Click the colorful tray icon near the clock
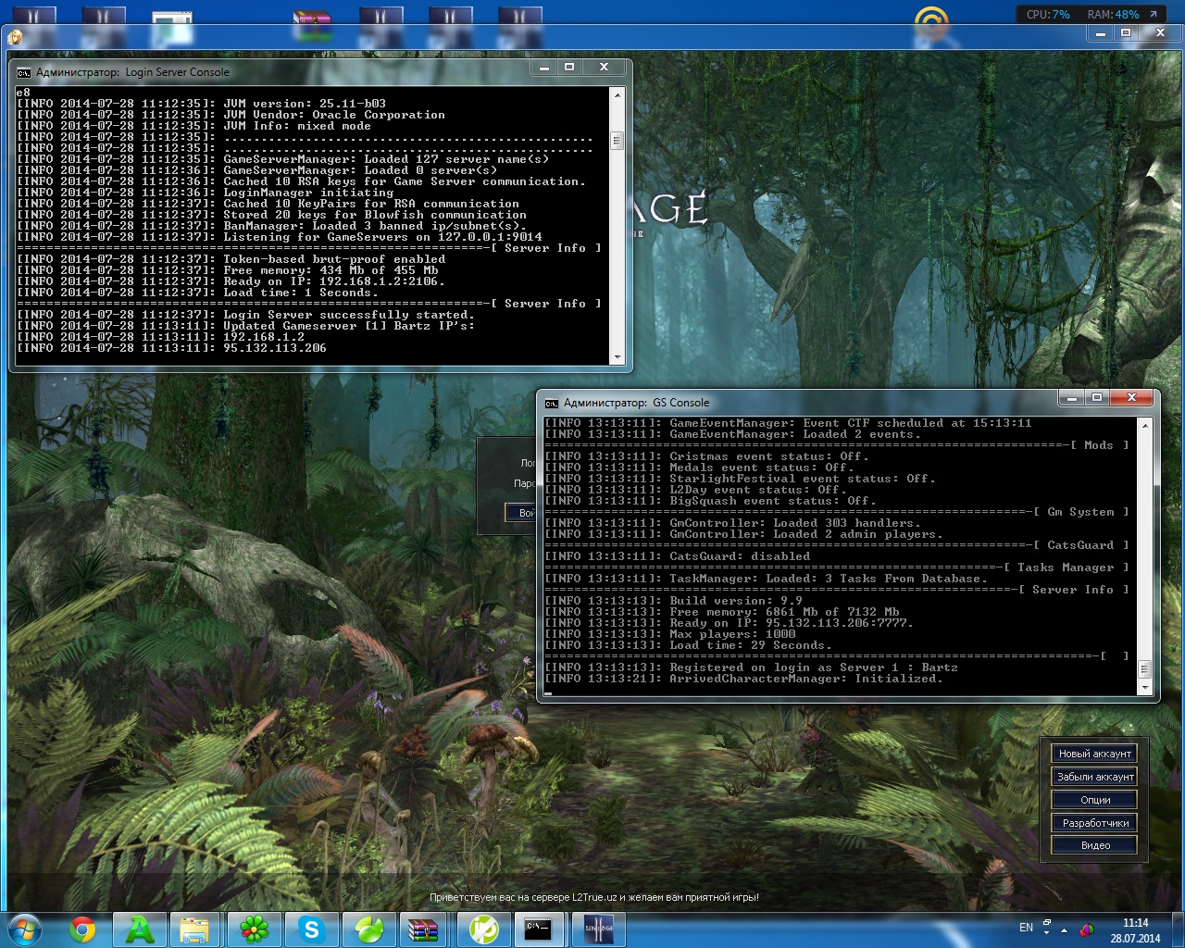 [x=1087, y=929]
